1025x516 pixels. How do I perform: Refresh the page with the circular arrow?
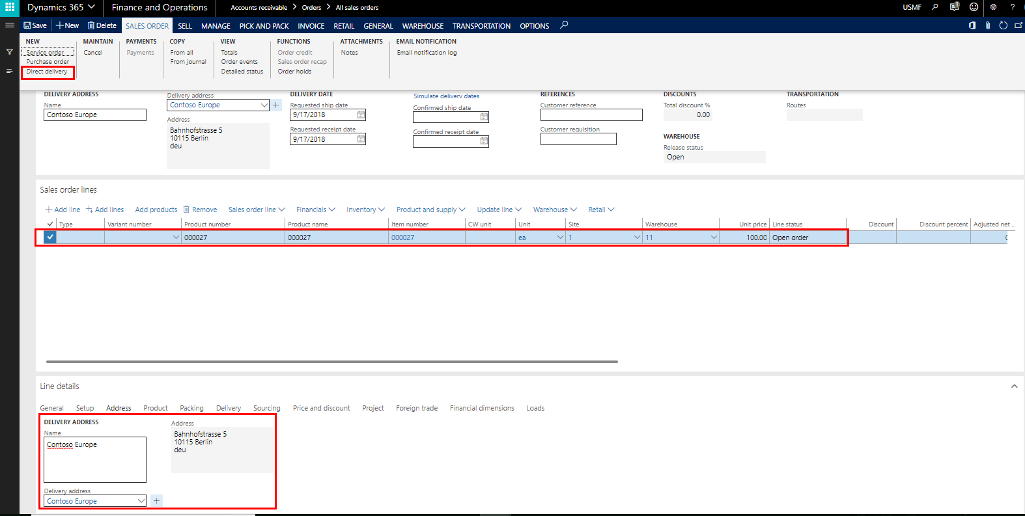click(x=1004, y=25)
